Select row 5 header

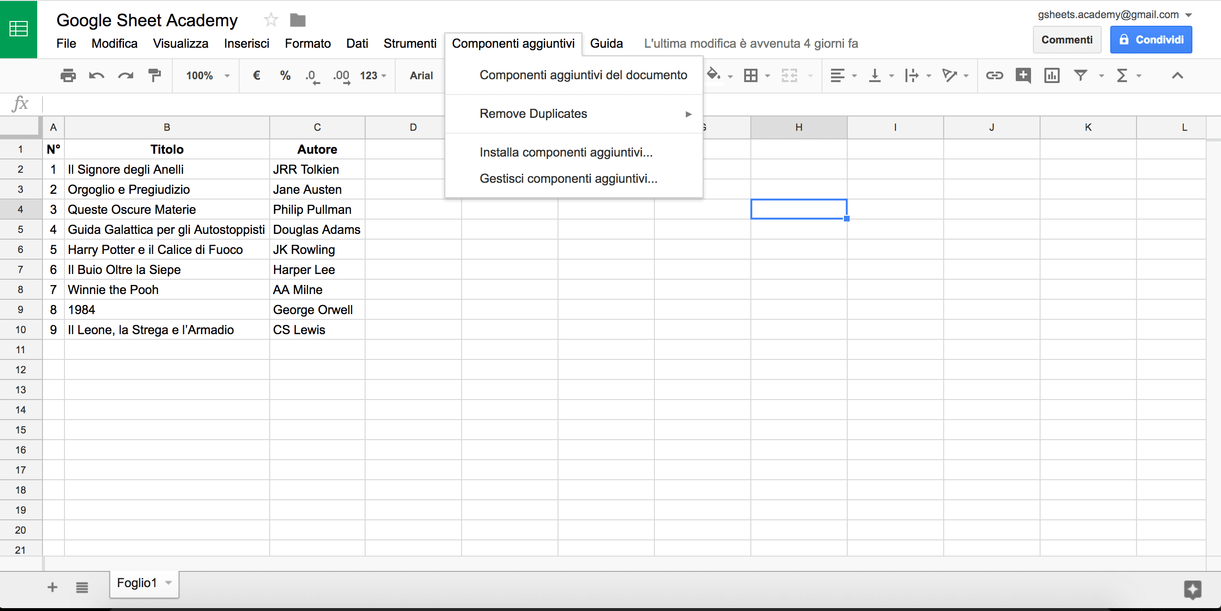21,229
